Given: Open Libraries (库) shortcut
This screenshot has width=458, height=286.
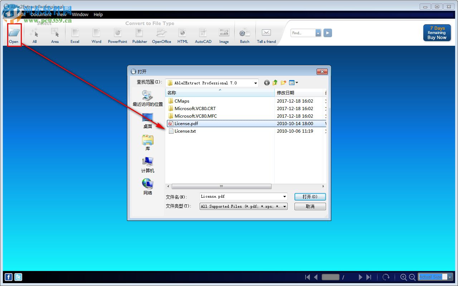Looking at the screenshot, I should [x=148, y=143].
